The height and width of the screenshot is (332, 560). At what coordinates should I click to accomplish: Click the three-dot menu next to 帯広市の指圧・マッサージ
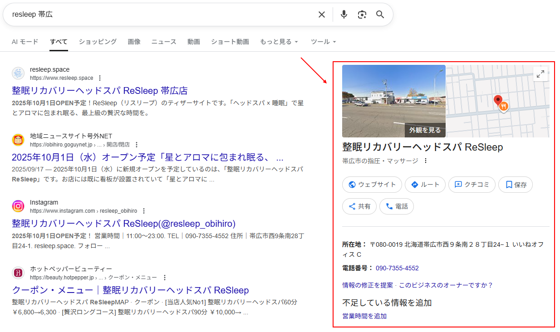(426, 161)
